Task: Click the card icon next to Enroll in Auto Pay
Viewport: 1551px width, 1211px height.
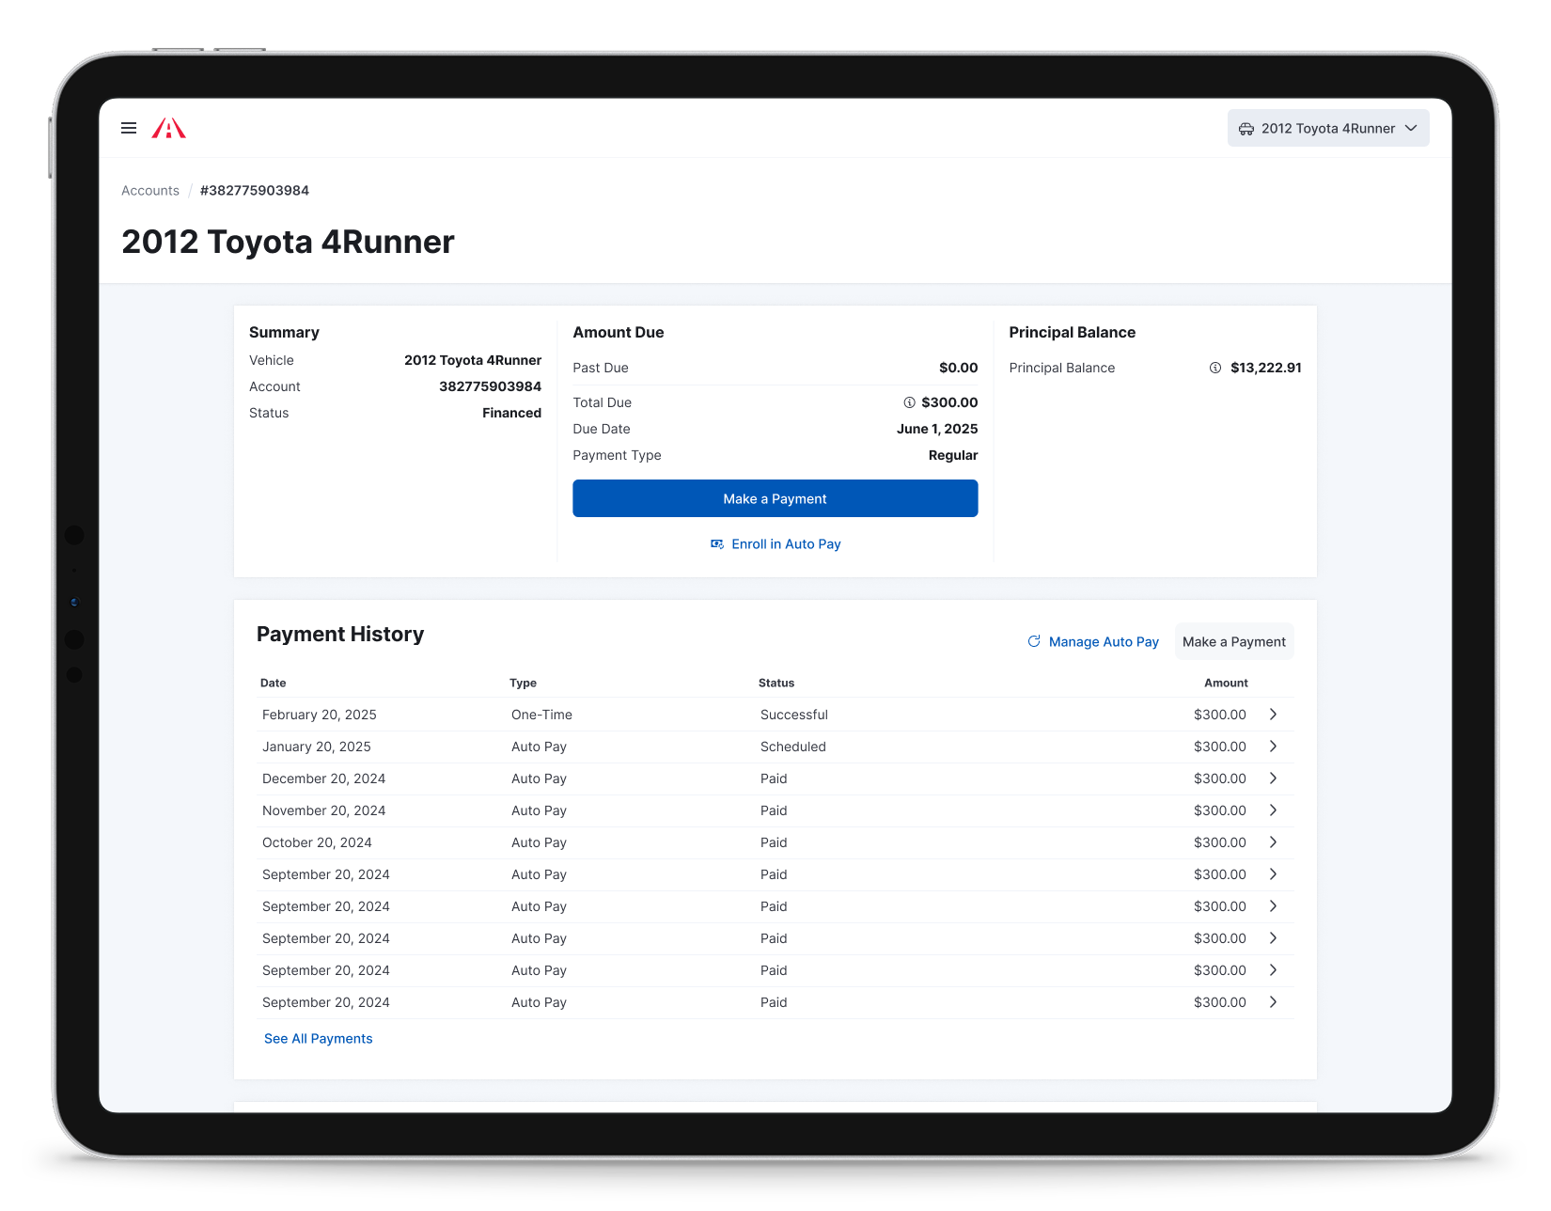Action: [717, 543]
